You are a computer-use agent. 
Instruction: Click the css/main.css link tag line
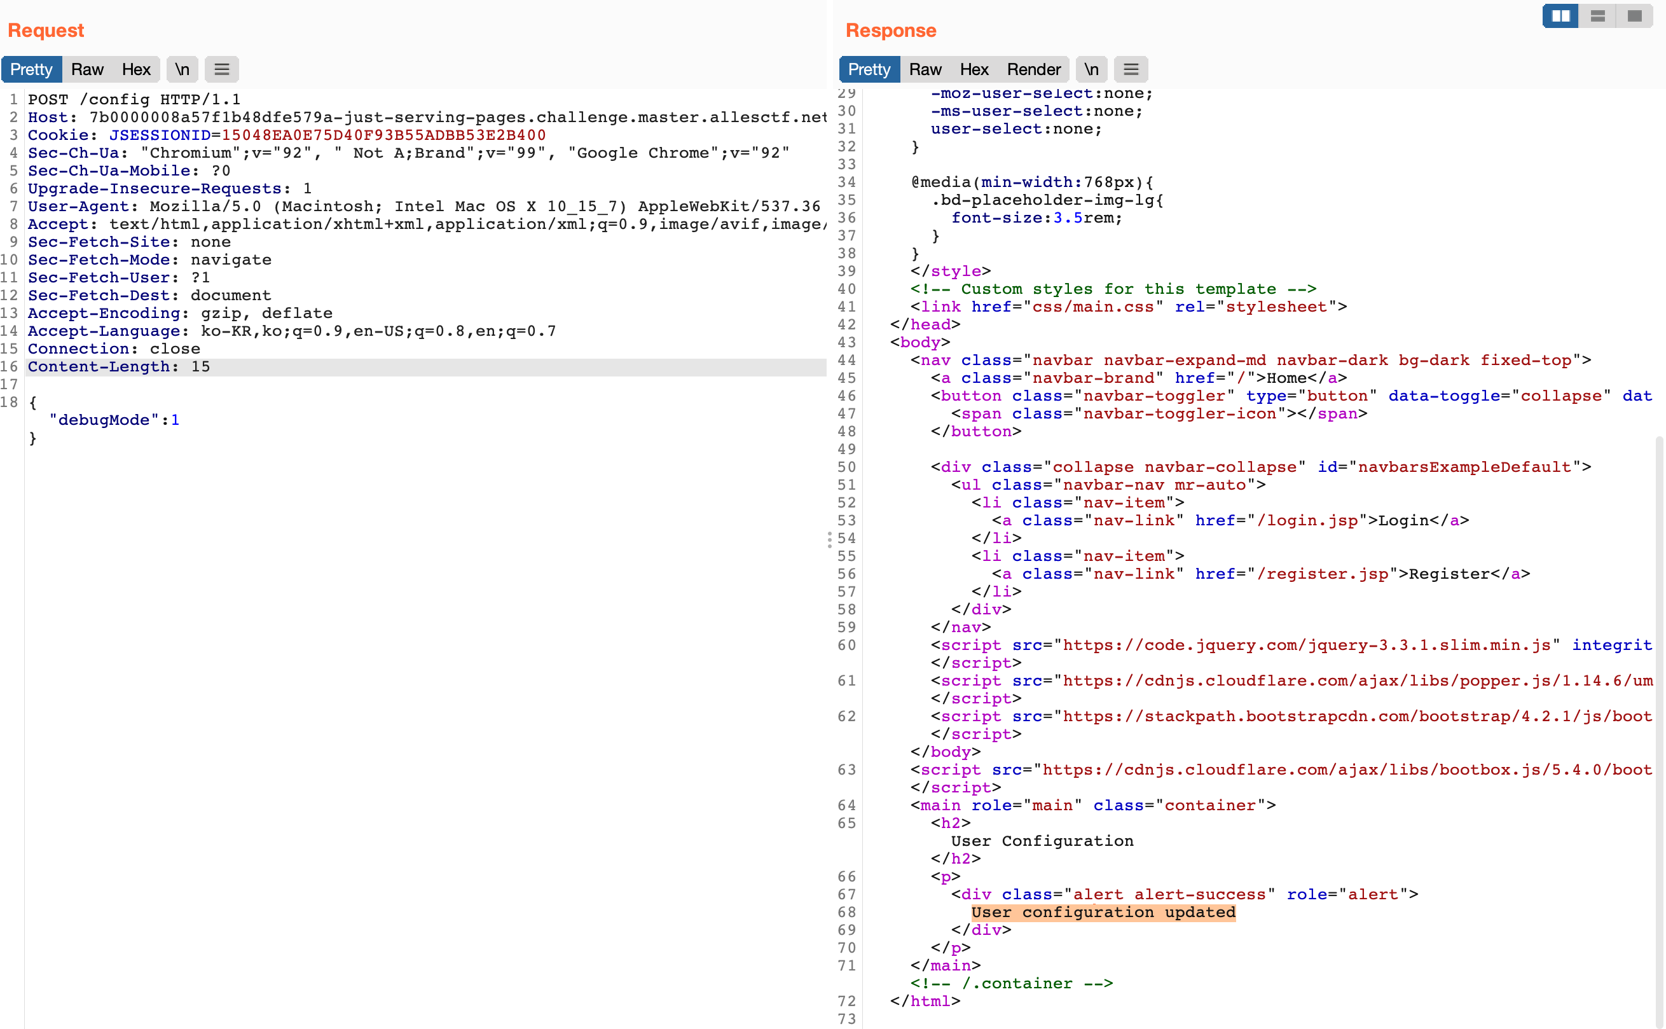(1129, 307)
